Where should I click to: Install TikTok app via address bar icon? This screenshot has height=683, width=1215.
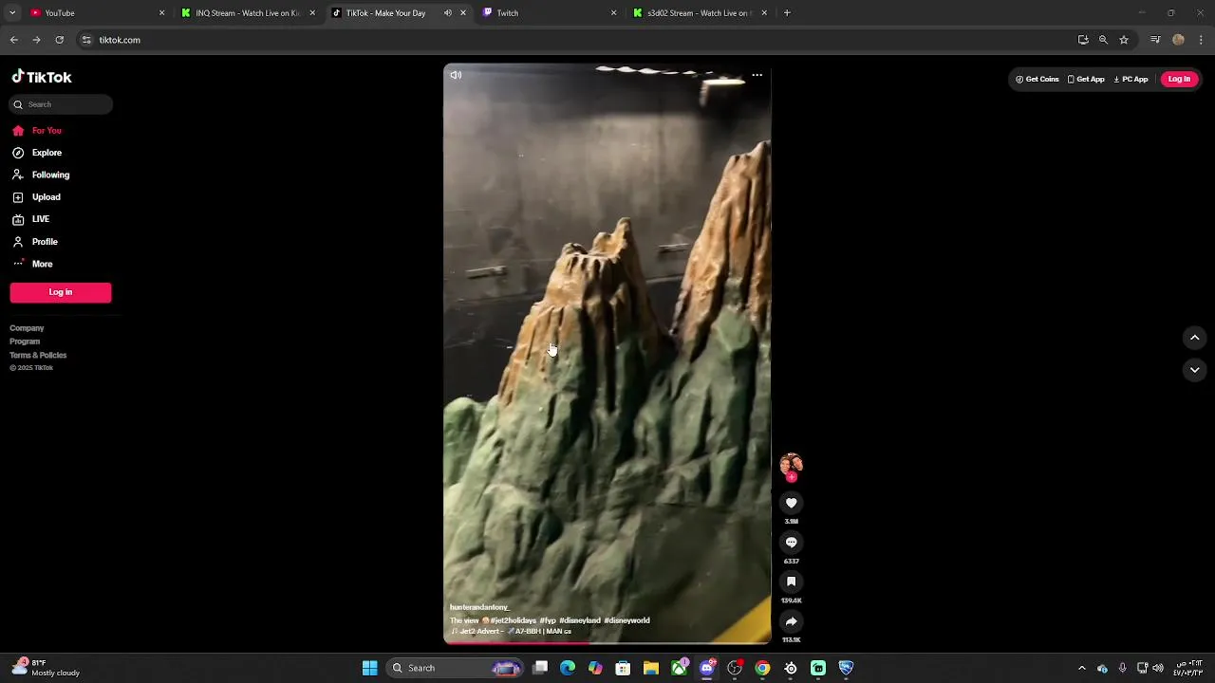coord(1083,40)
